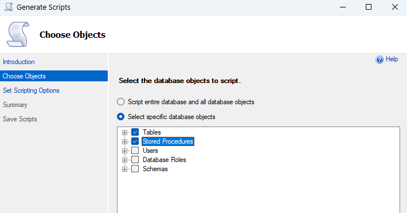Select Script entire database radio button
The width and height of the screenshot is (407, 213).
[x=121, y=102]
